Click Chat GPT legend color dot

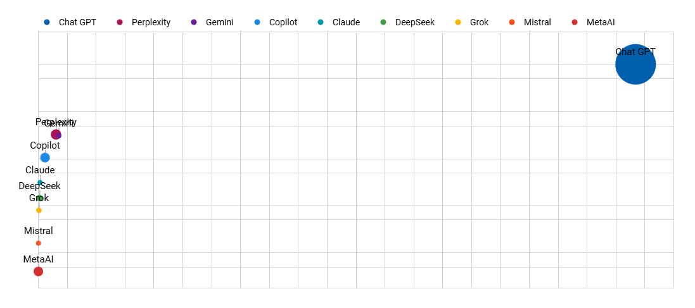click(x=47, y=23)
